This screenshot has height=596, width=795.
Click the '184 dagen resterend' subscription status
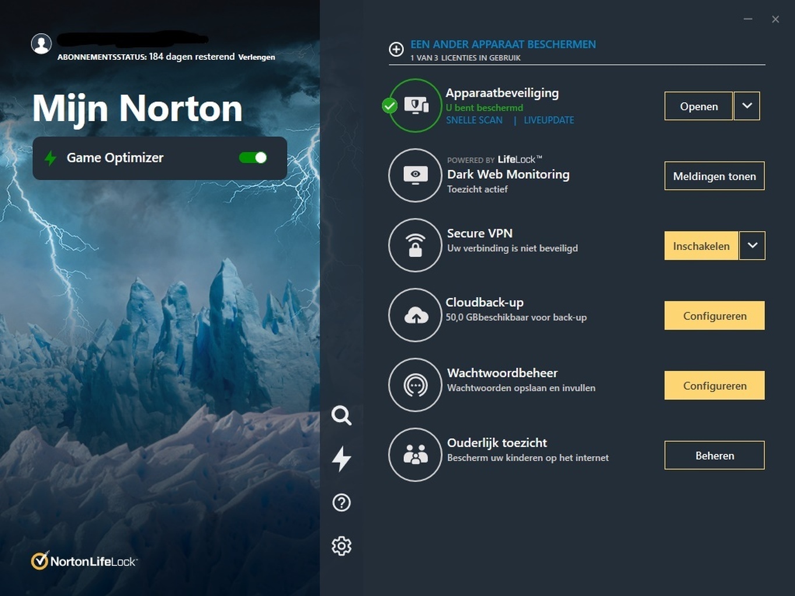click(192, 56)
